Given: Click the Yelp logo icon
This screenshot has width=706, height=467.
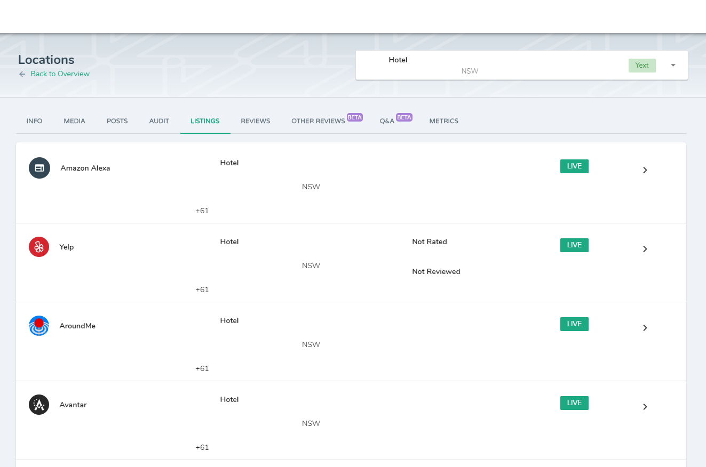Looking at the screenshot, I should point(39,247).
